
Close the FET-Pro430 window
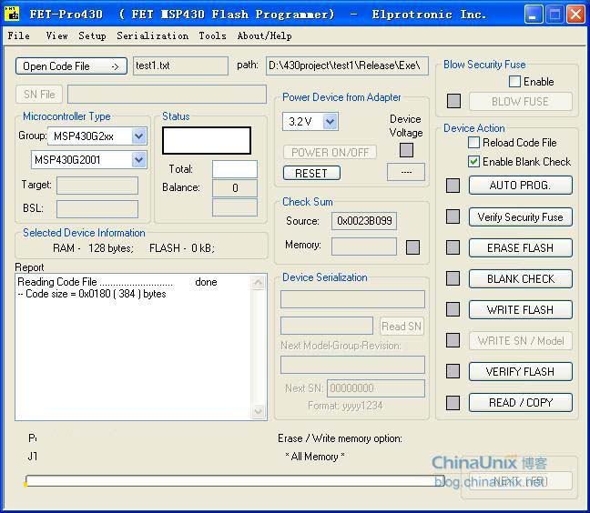[576, 15]
